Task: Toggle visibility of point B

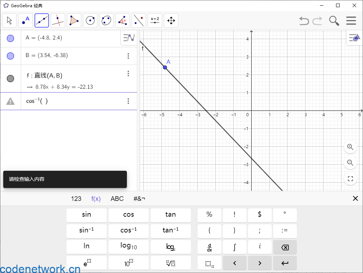Action: coord(10,56)
